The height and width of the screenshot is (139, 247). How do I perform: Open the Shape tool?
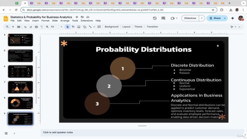[85, 27]
